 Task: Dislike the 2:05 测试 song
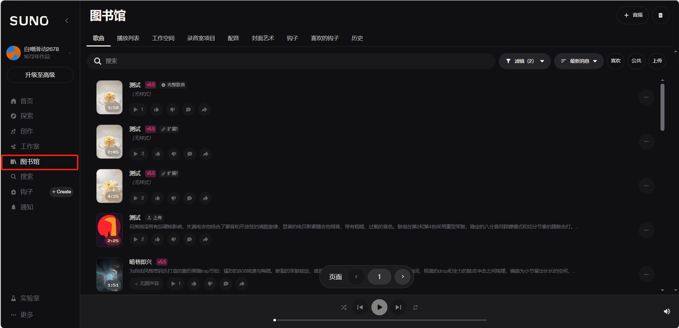coord(174,154)
